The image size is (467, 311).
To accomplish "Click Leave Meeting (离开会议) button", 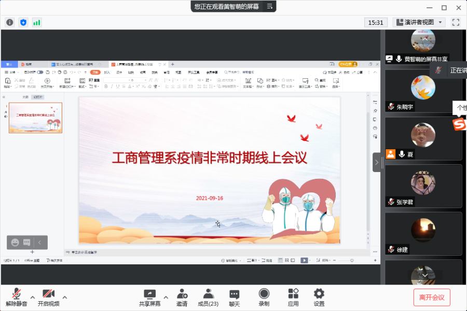I will point(432,298).
